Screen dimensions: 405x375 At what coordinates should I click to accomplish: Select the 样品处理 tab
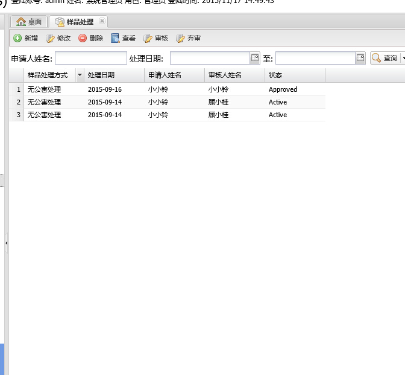coord(79,22)
